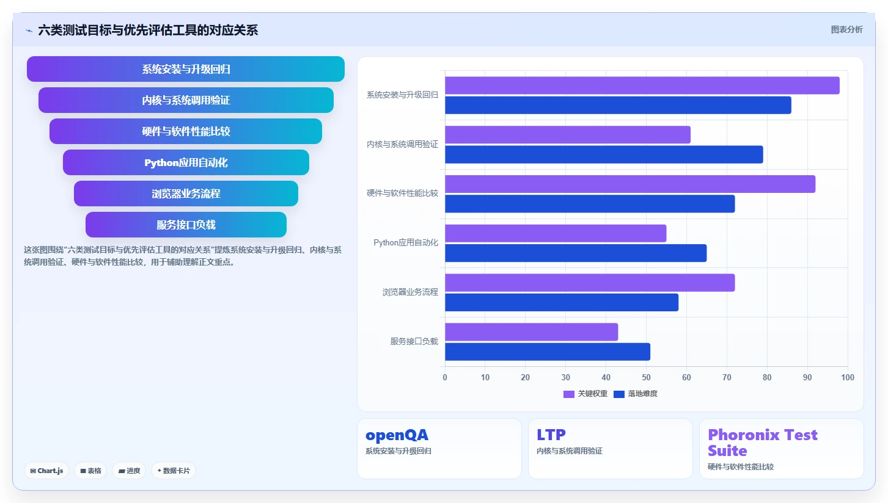Click the 50 tick on x-axis
This screenshot has width=888, height=503.
pyautogui.click(x=646, y=377)
